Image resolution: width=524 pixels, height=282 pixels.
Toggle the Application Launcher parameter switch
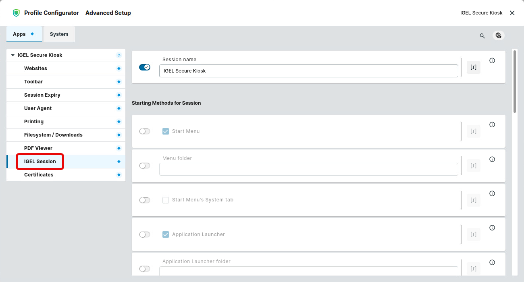[x=144, y=234]
